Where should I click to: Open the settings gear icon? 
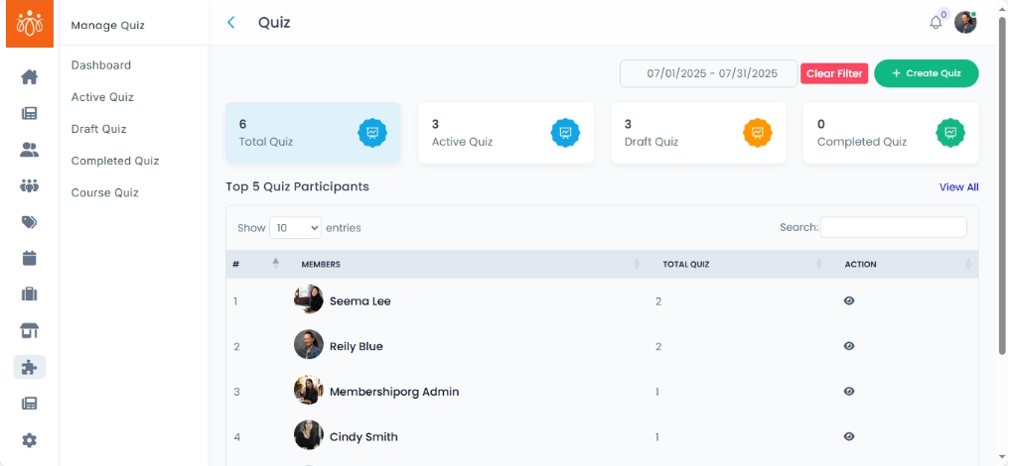30,440
